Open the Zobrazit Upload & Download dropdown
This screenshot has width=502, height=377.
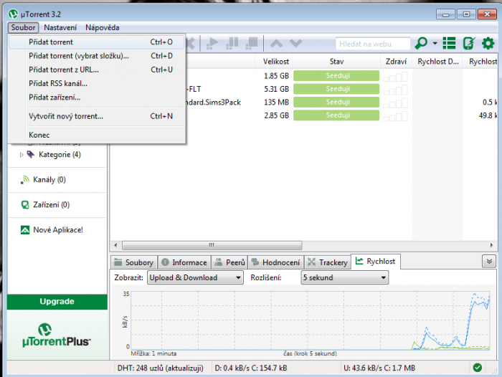point(195,278)
